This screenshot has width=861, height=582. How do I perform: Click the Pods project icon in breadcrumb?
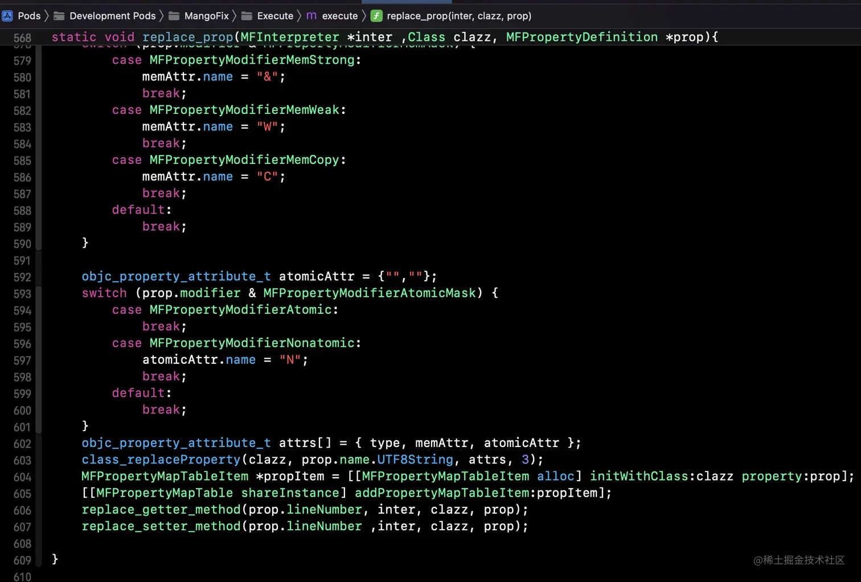(7, 16)
